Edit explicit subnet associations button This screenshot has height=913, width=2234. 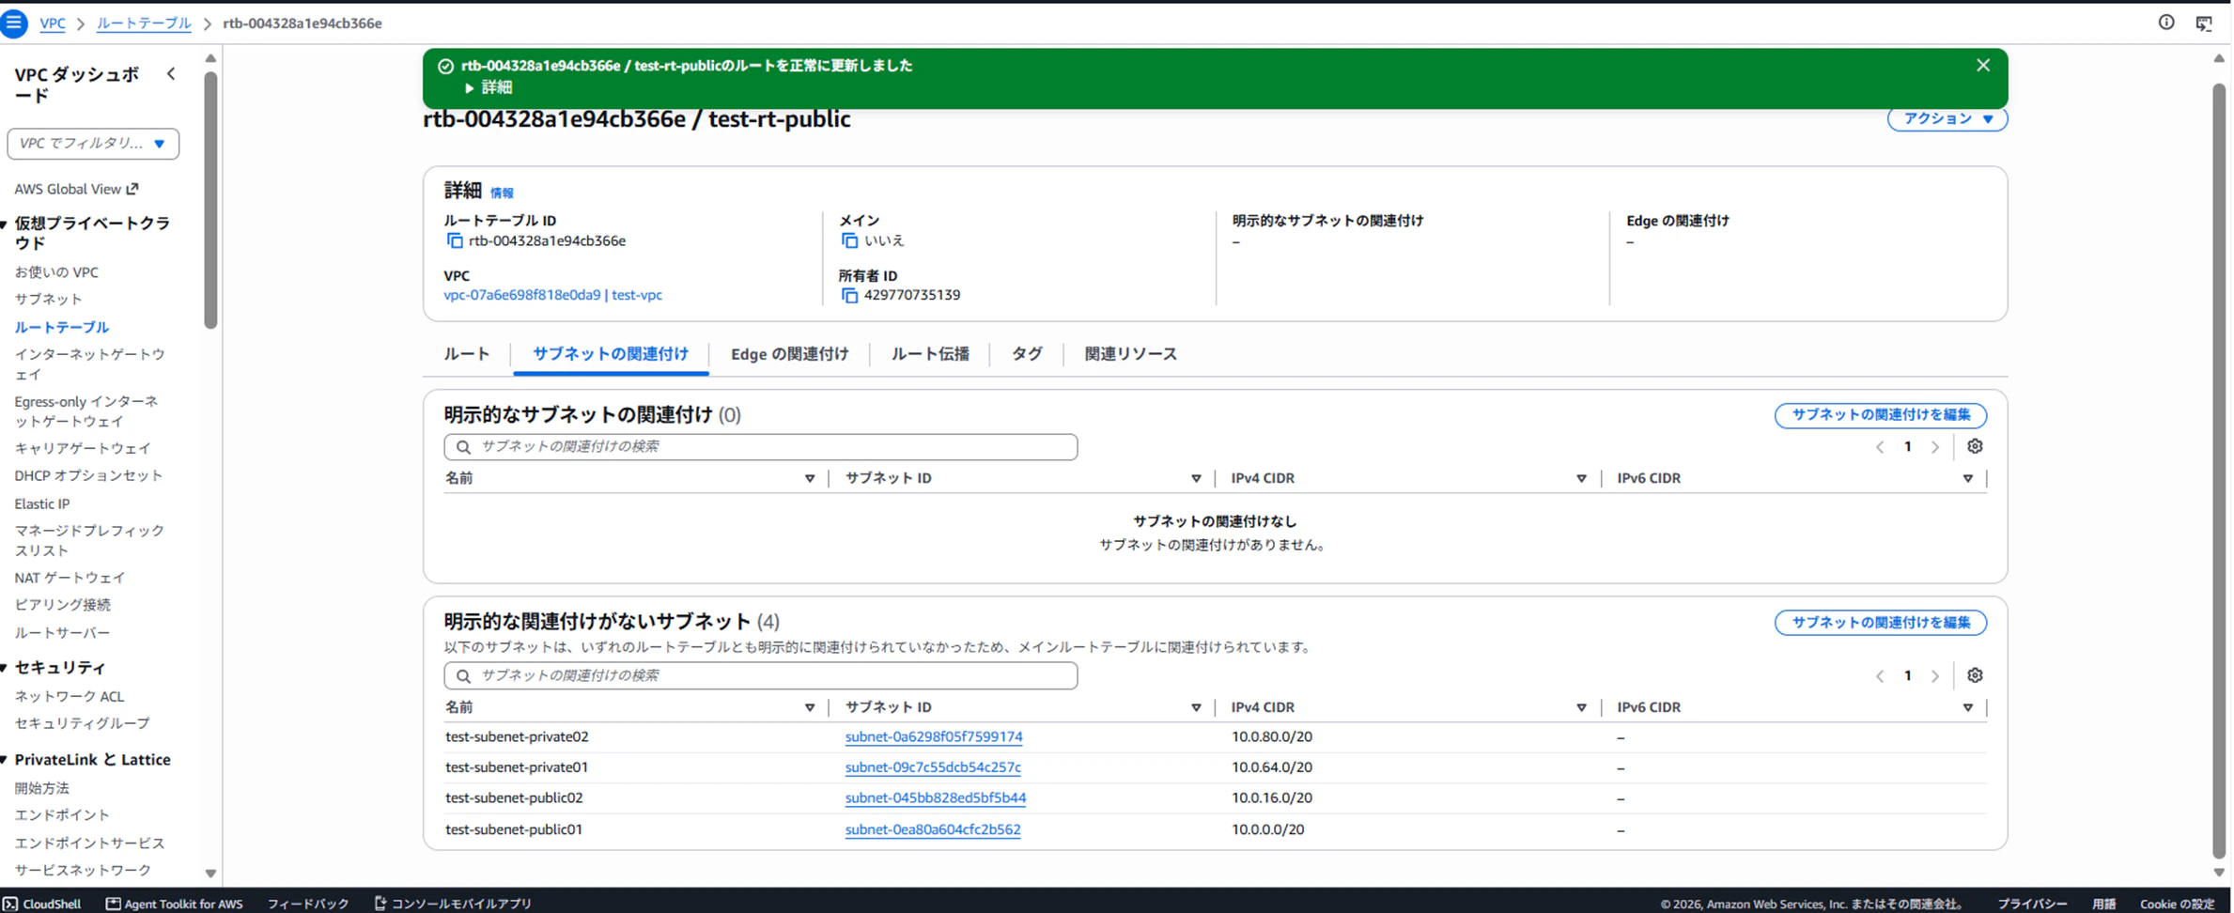click(1881, 415)
